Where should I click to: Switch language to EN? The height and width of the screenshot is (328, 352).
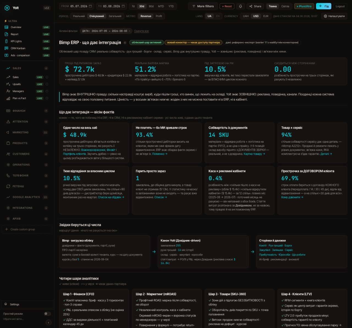tap(218, 16)
